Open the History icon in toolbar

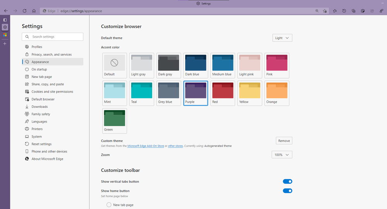pos(344,11)
